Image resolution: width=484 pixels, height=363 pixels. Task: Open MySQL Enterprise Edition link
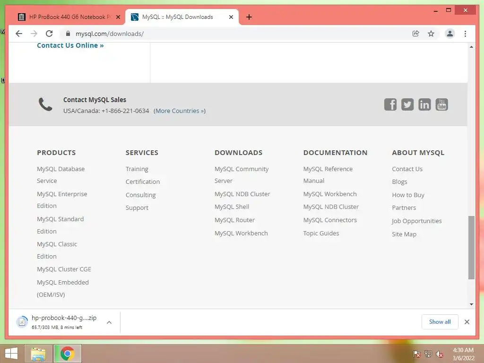(62, 200)
